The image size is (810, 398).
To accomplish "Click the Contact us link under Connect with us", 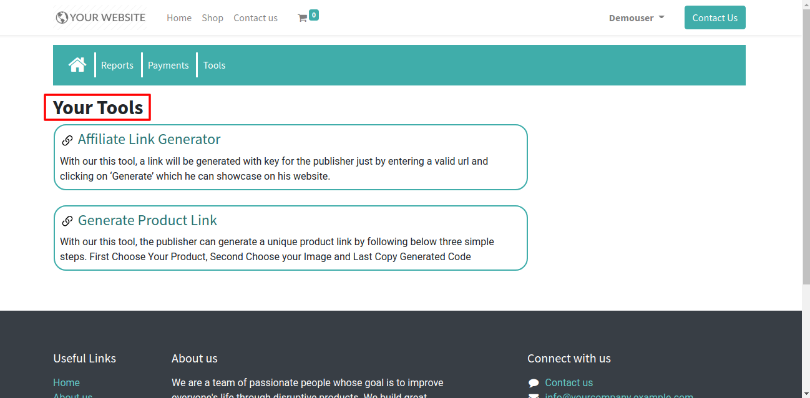I will [568, 382].
